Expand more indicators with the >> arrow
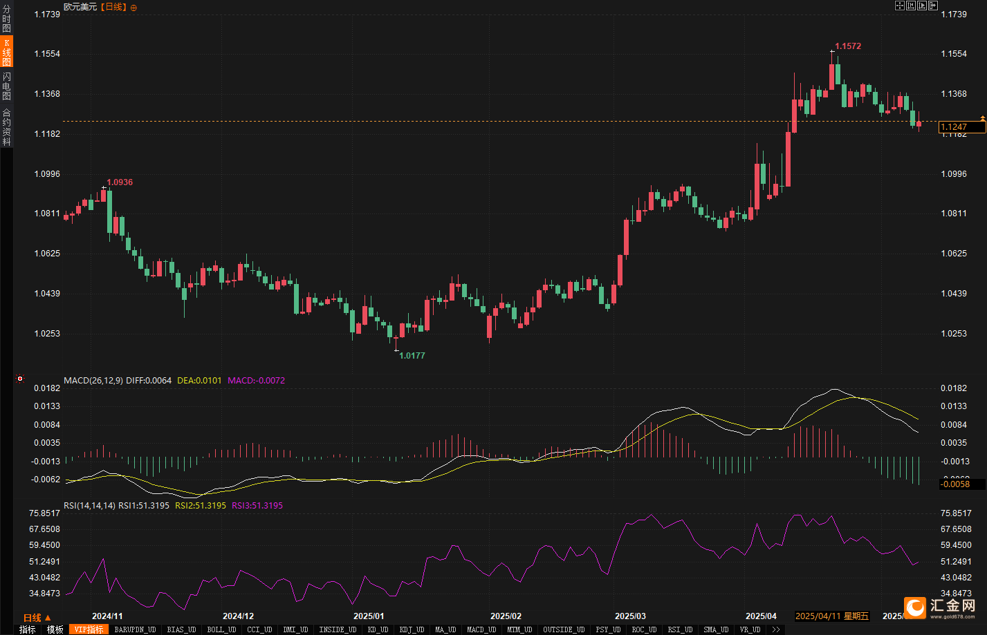The height and width of the screenshot is (635, 987). (x=776, y=629)
